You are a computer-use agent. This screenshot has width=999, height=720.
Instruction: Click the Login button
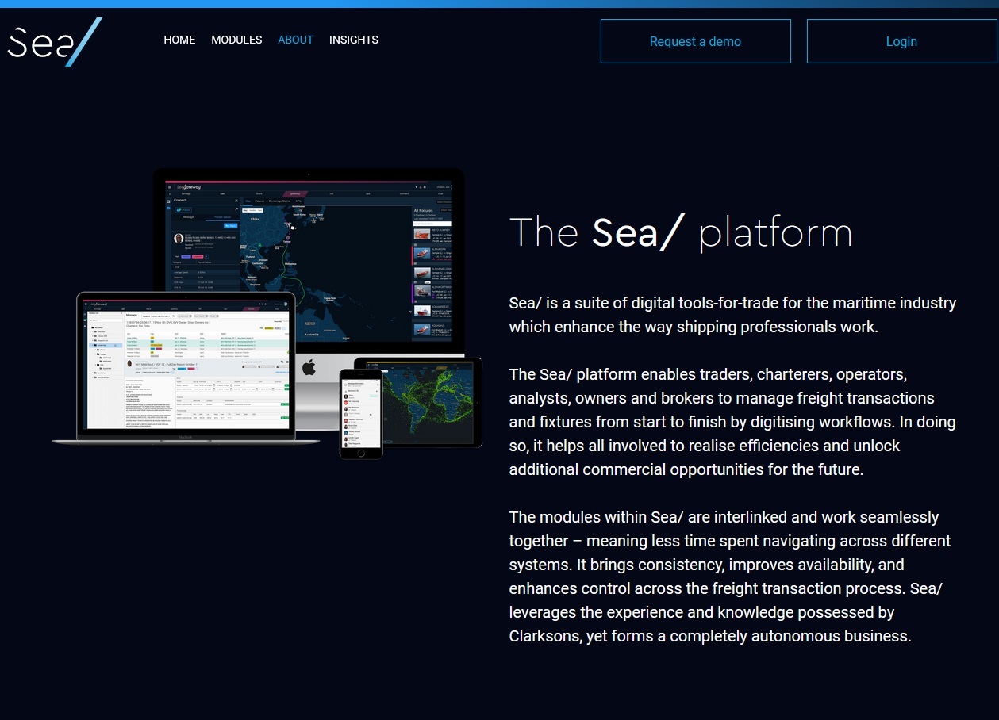click(x=901, y=41)
